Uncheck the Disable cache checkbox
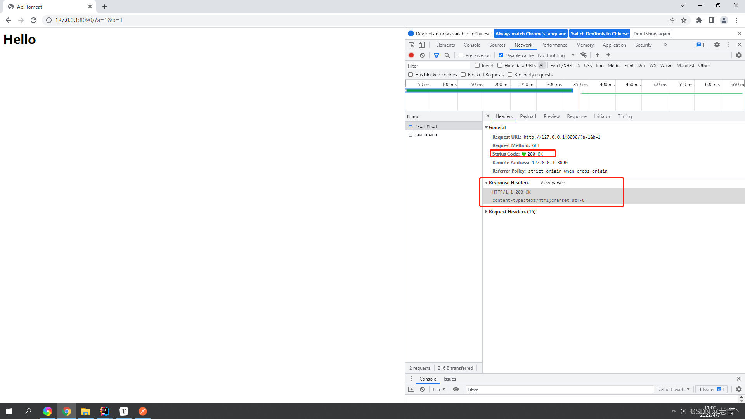The image size is (745, 419). click(x=501, y=55)
